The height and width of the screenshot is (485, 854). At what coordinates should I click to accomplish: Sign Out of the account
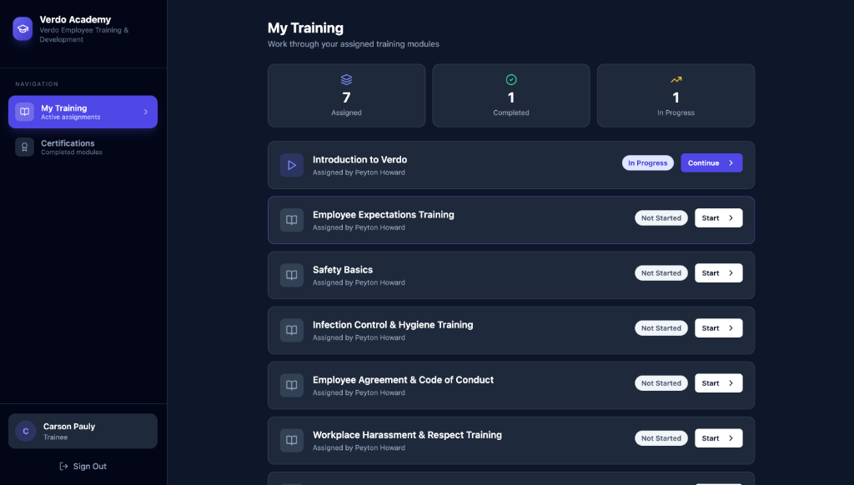tap(83, 467)
